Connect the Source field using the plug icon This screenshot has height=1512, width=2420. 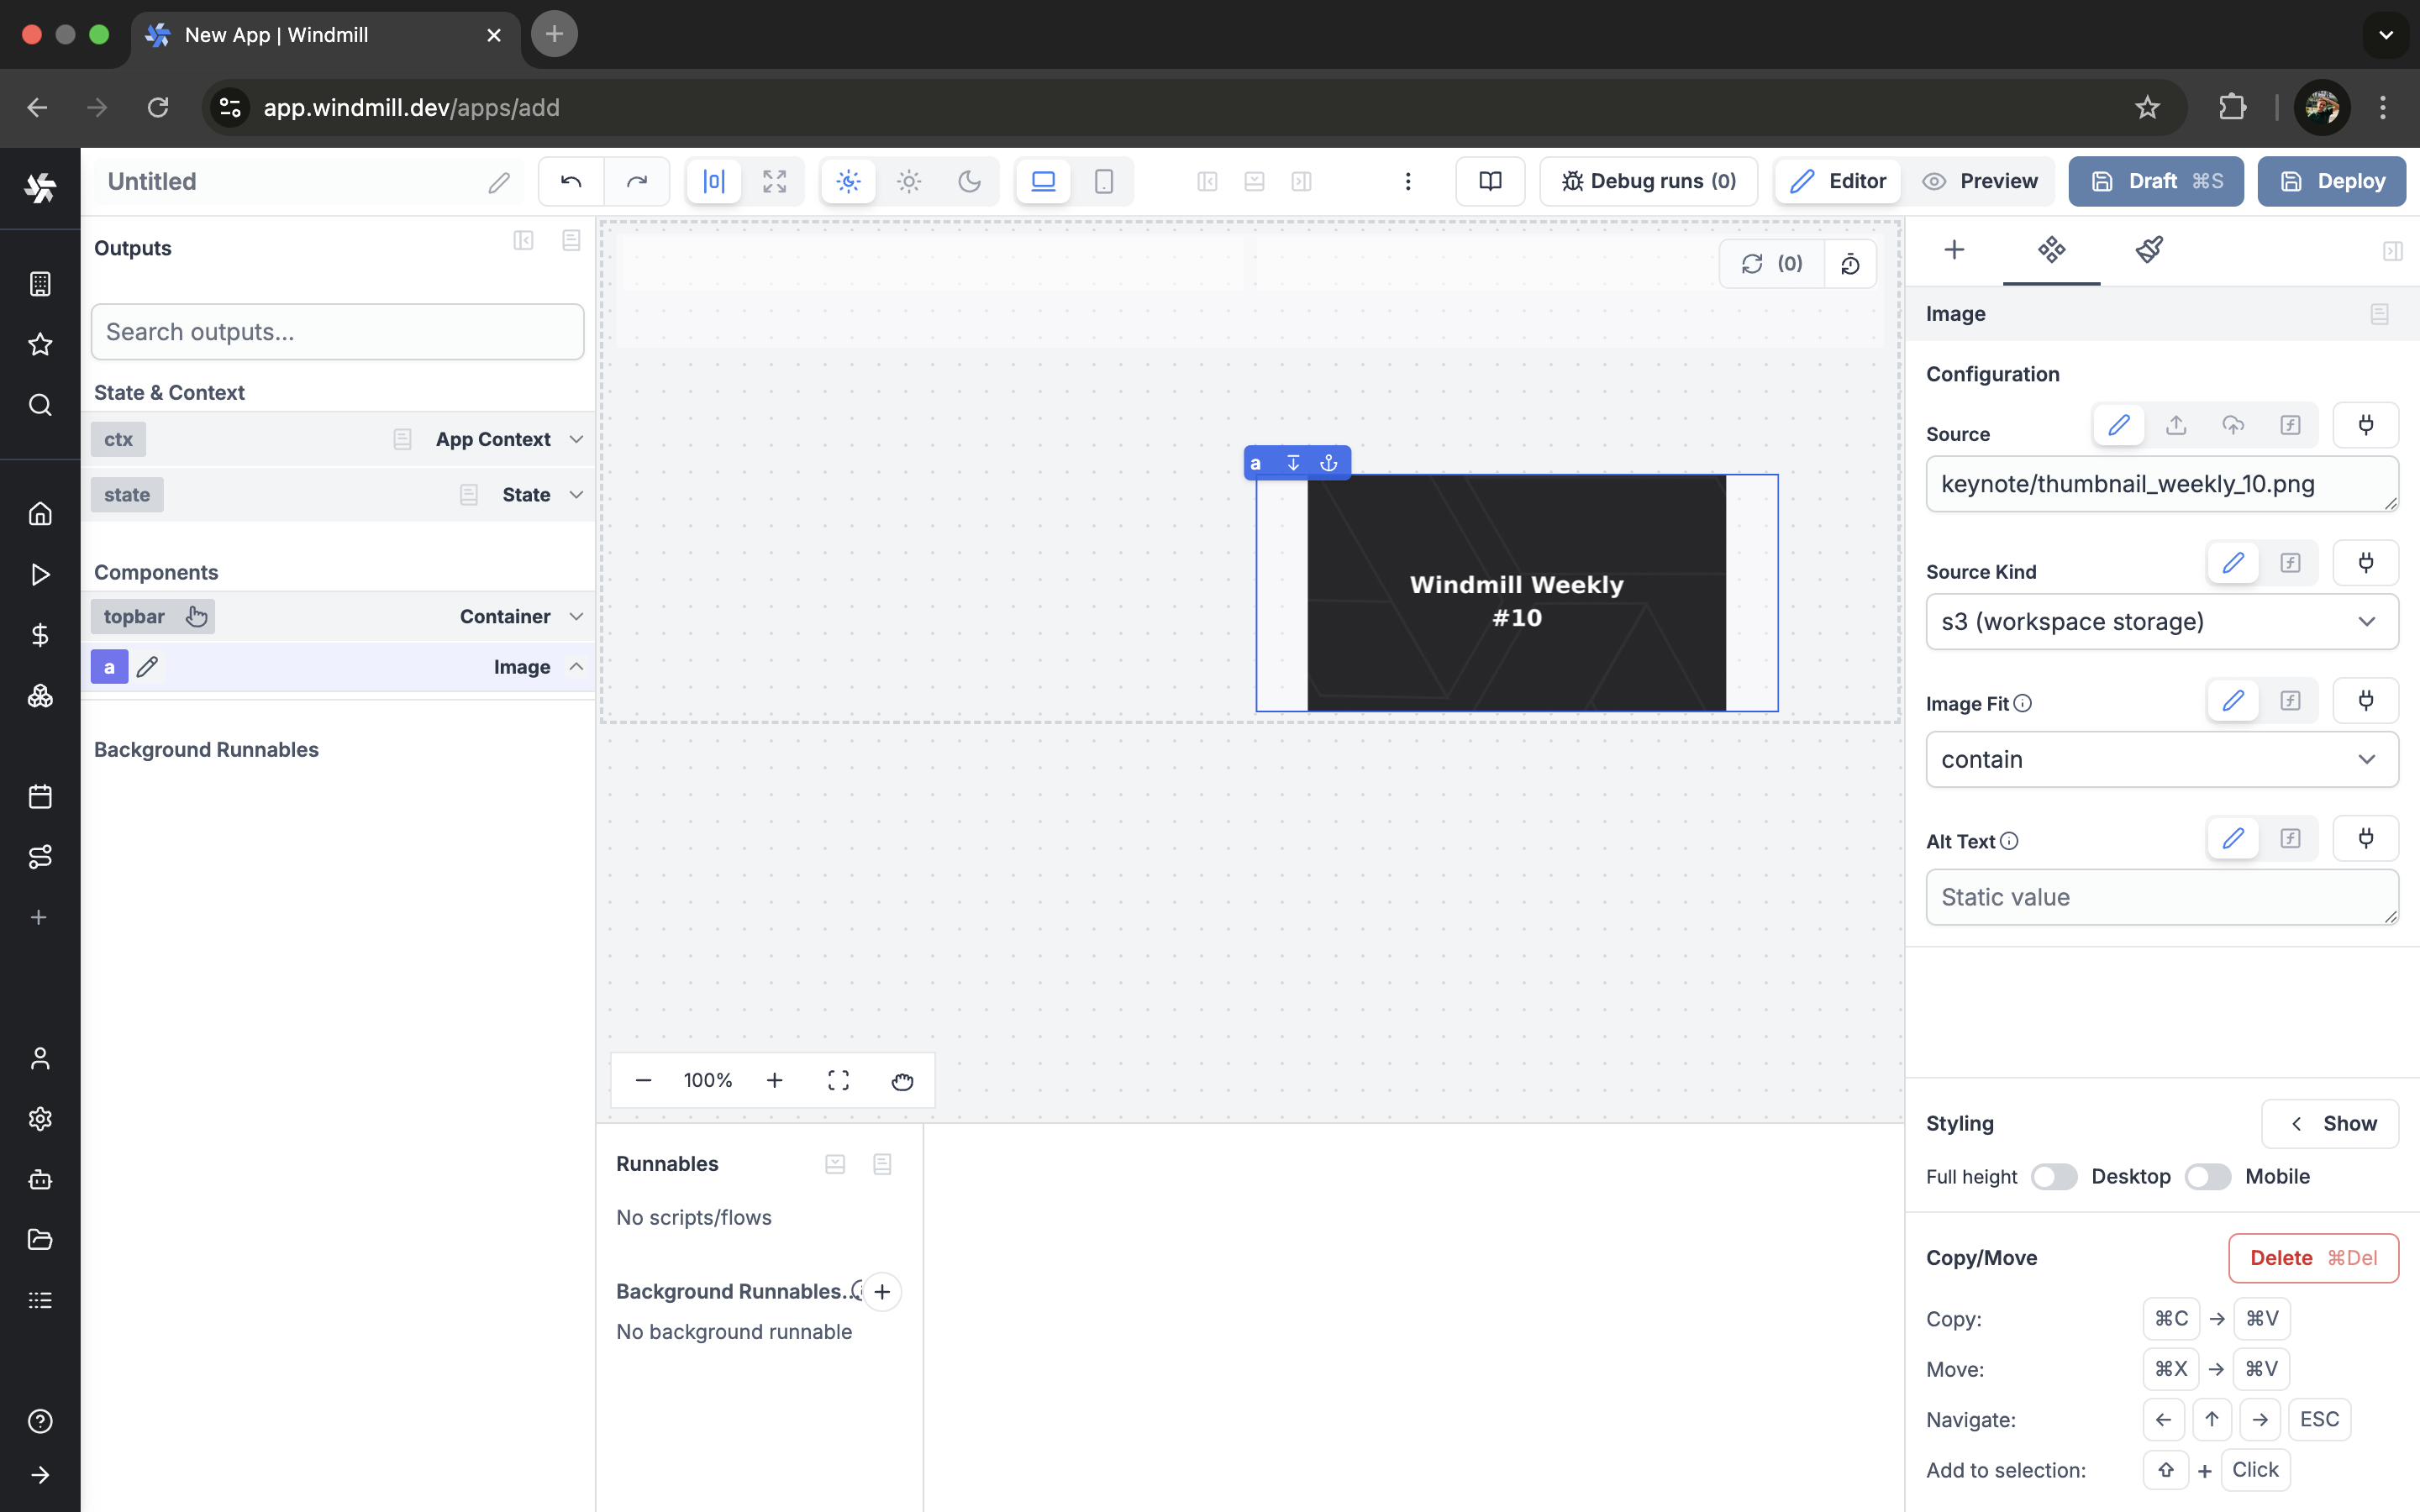pos(2365,424)
